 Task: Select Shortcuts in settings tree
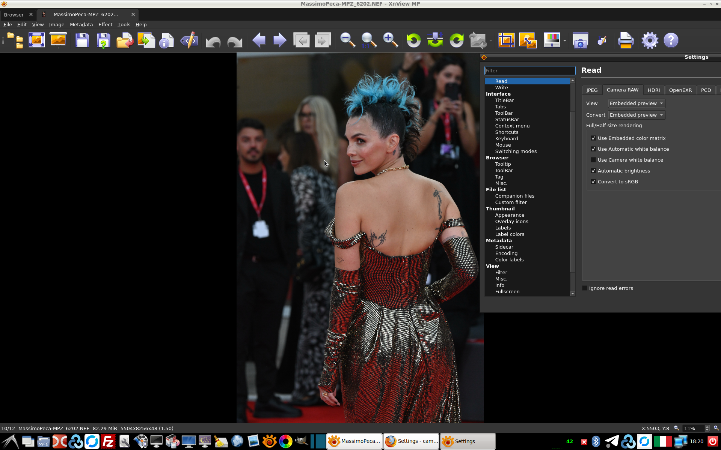click(507, 132)
